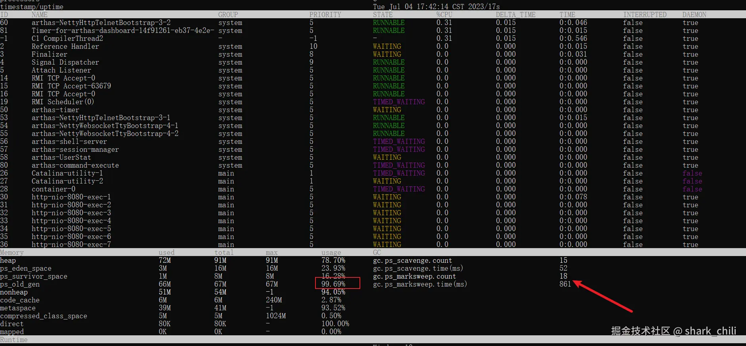Viewport: 746px width, 346px height.
Task: Click code_cache memory label
Action: [x=20, y=300]
